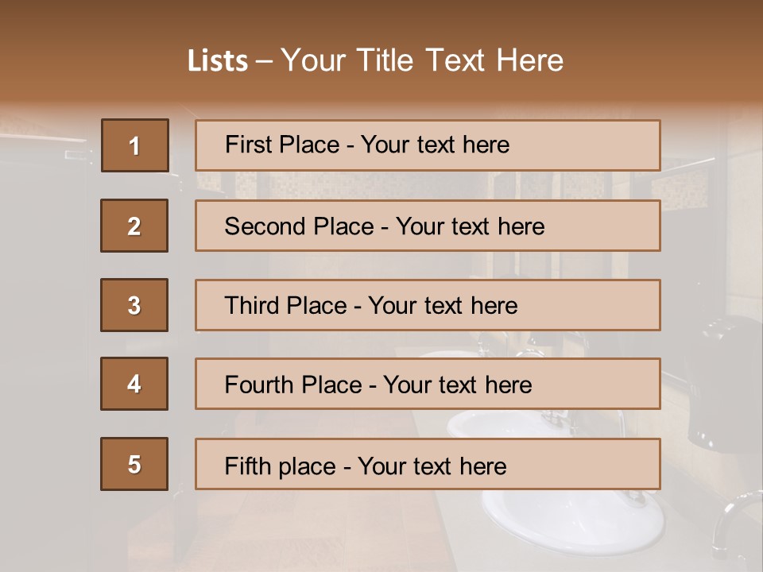Click the words "First Place"

click(x=282, y=145)
